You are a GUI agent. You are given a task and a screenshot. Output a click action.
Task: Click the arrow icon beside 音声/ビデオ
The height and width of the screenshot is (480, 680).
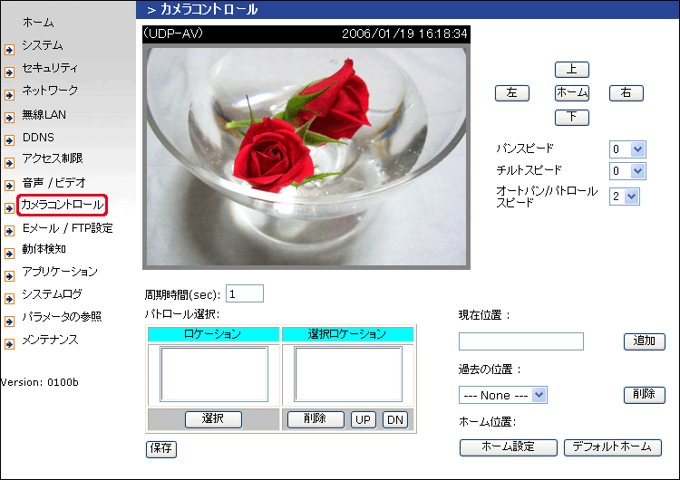point(10,186)
